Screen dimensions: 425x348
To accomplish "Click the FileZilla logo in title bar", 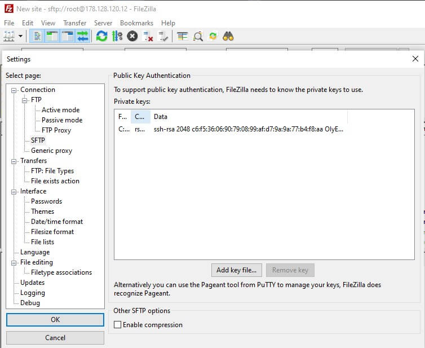I will (8, 8).
